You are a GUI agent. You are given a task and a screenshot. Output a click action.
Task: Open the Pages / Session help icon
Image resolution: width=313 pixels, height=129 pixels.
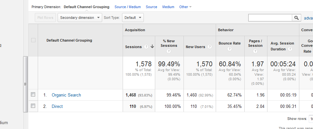point(255,51)
